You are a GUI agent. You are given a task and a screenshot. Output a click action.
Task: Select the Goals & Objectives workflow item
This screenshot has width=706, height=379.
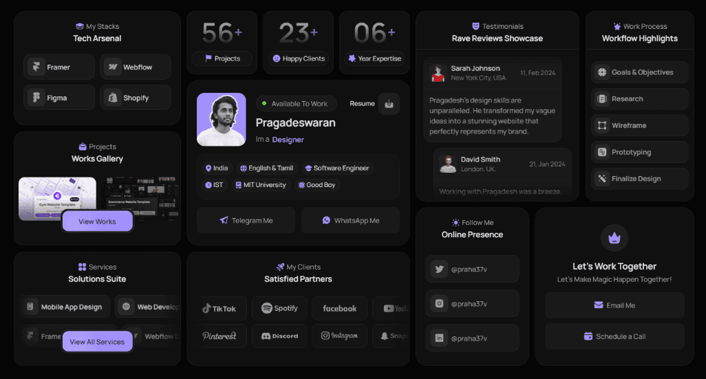tap(639, 72)
